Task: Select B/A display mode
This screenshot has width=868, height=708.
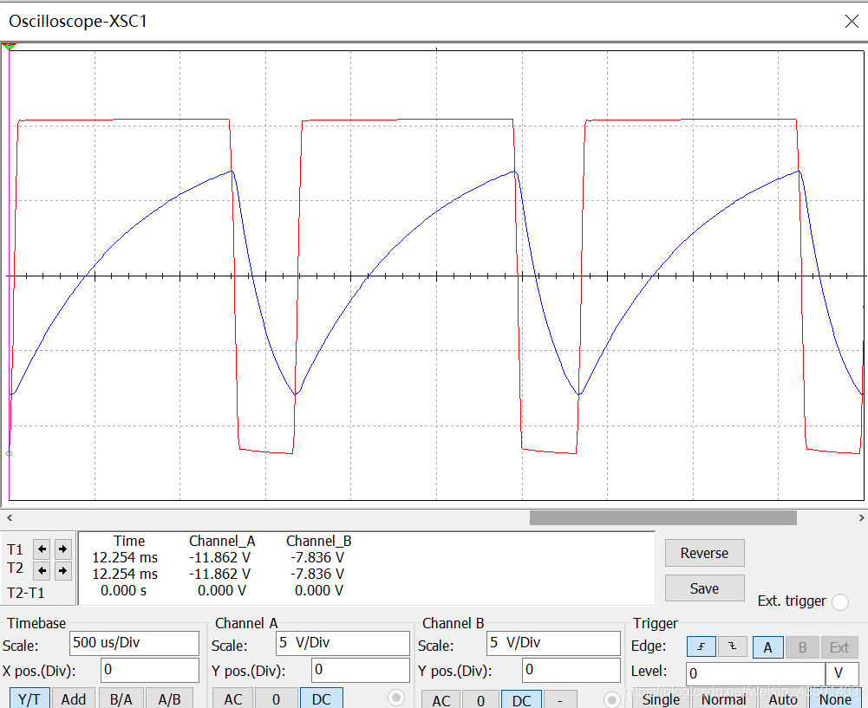Action: (x=121, y=698)
